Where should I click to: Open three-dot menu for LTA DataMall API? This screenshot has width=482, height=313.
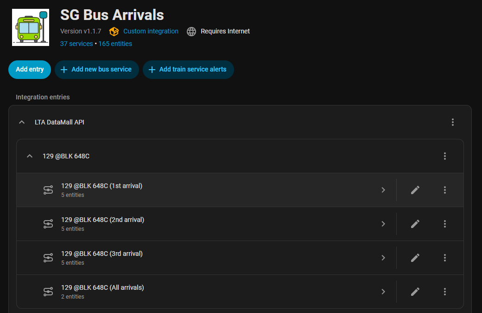point(453,122)
